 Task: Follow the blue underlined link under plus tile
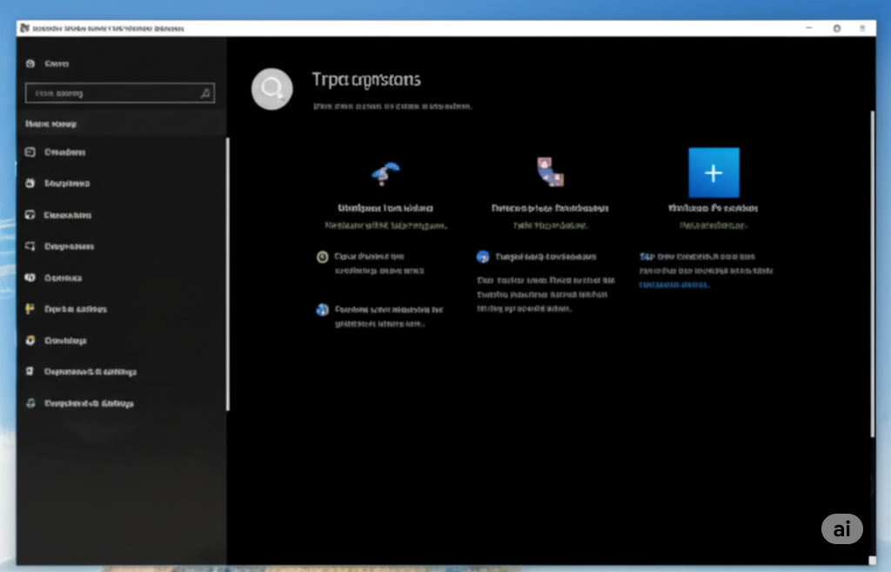674,285
